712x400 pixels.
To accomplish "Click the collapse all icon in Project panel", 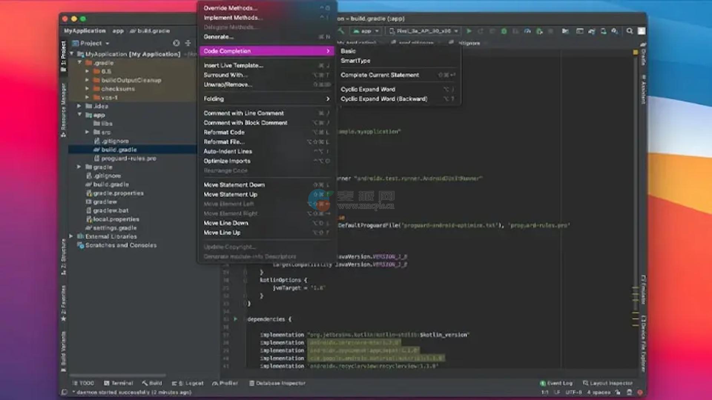I will point(188,43).
